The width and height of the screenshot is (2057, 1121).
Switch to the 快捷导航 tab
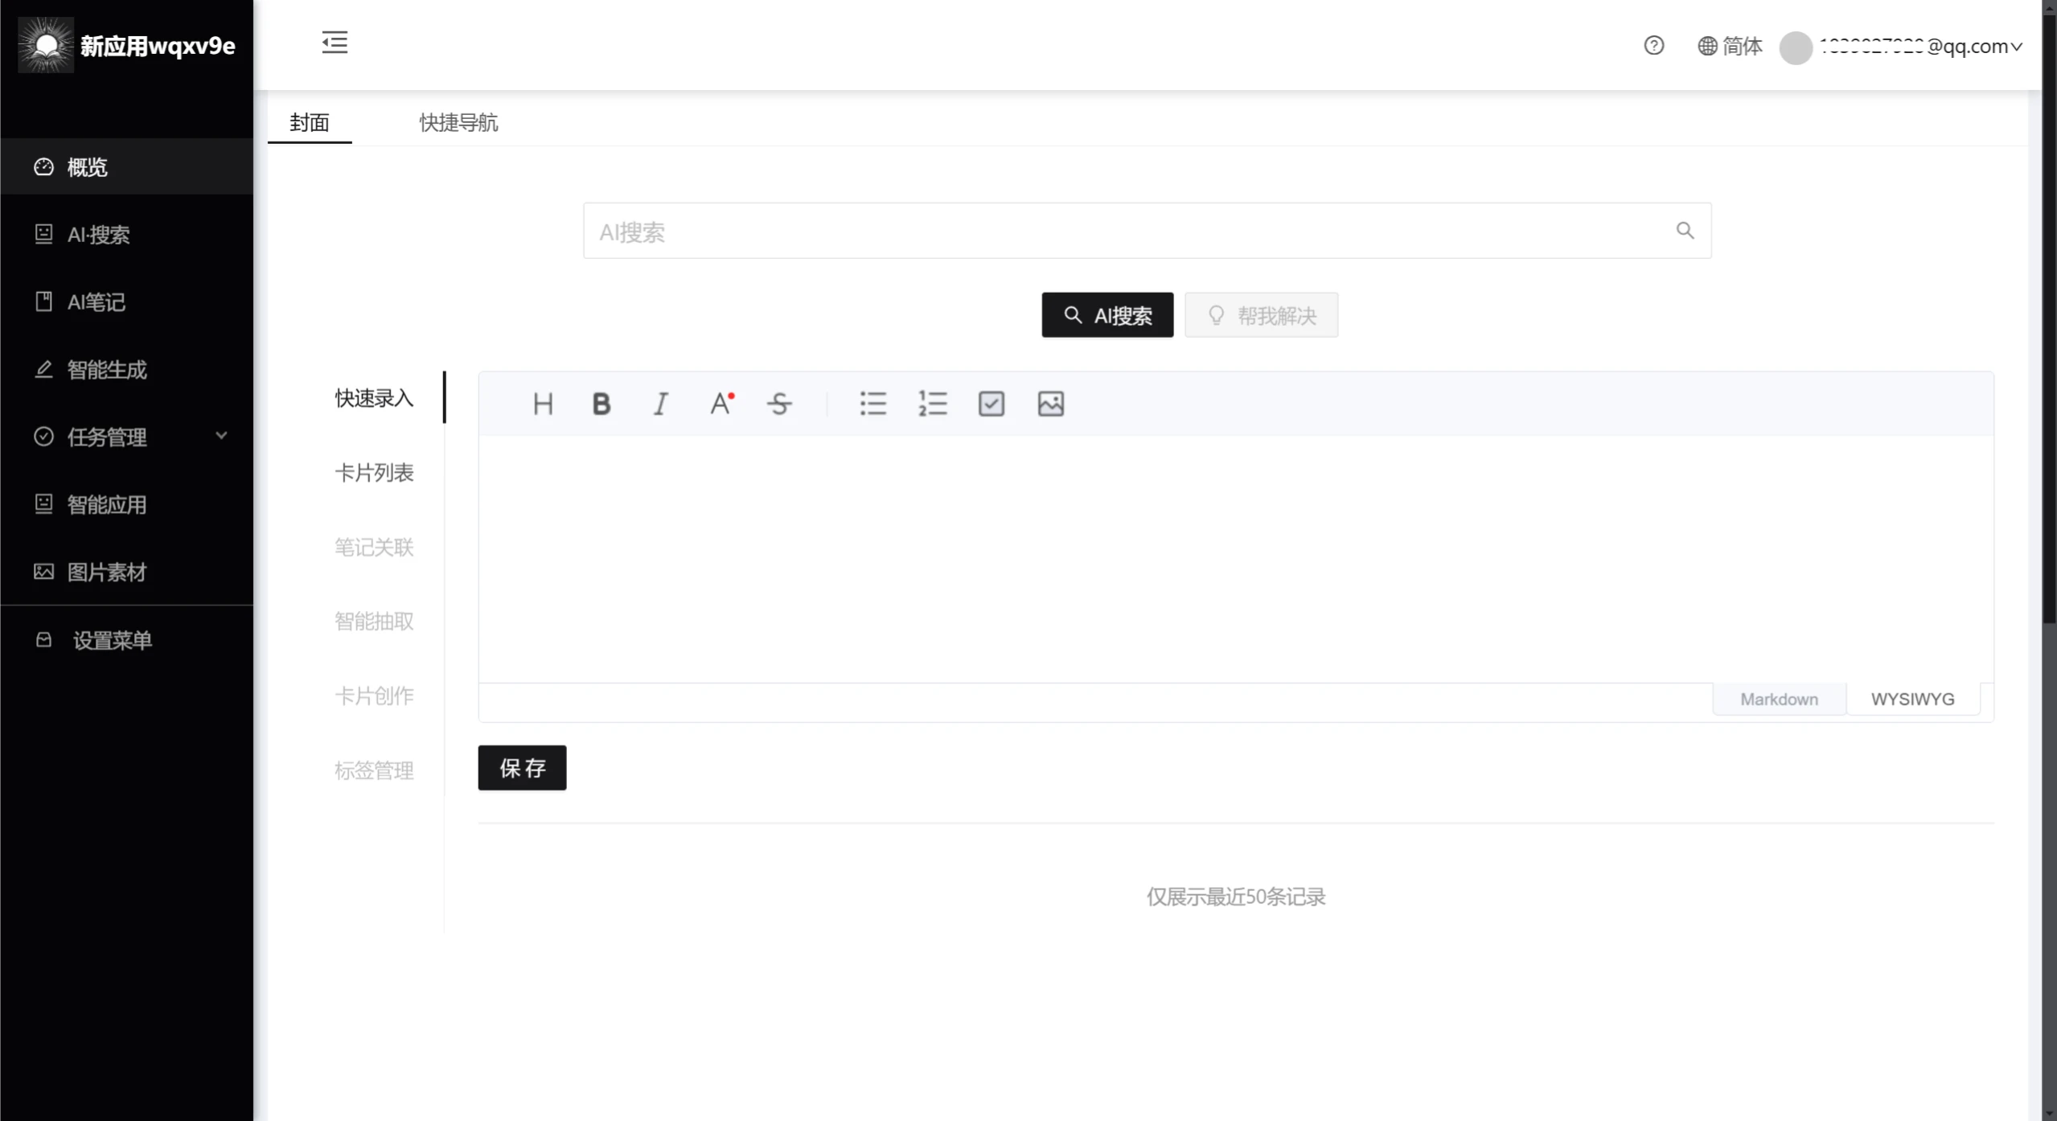click(x=458, y=122)
